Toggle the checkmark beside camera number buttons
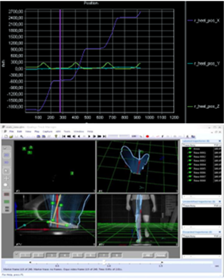 pos(17,254)
